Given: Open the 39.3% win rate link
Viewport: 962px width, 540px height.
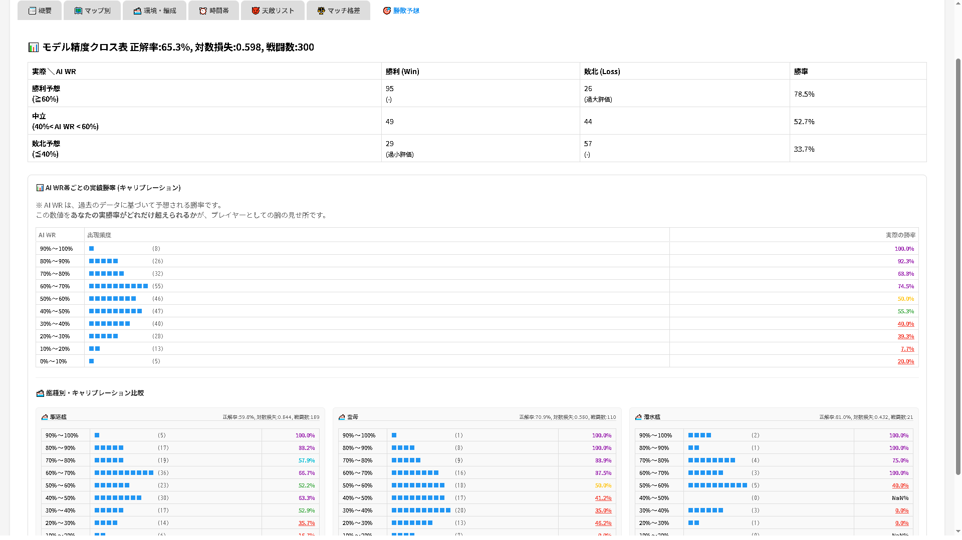Looking at the screenshot, I should pos(905,336).
